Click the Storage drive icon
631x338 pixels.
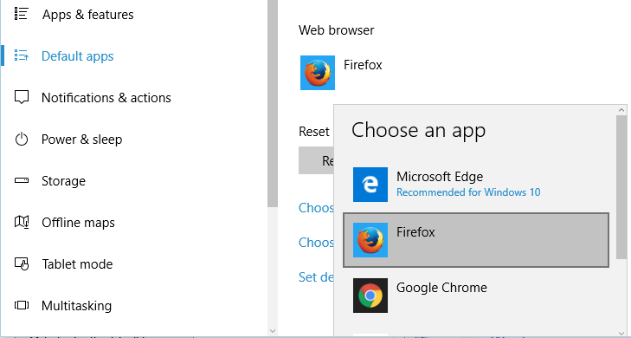point(22,180)
